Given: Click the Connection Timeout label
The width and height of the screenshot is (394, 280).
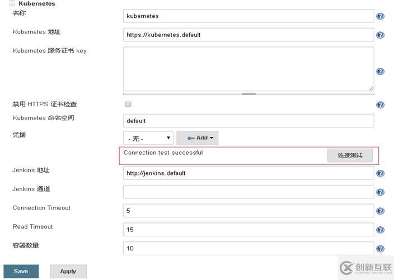Looking at the screenshot, I should (x=41, y=208).
